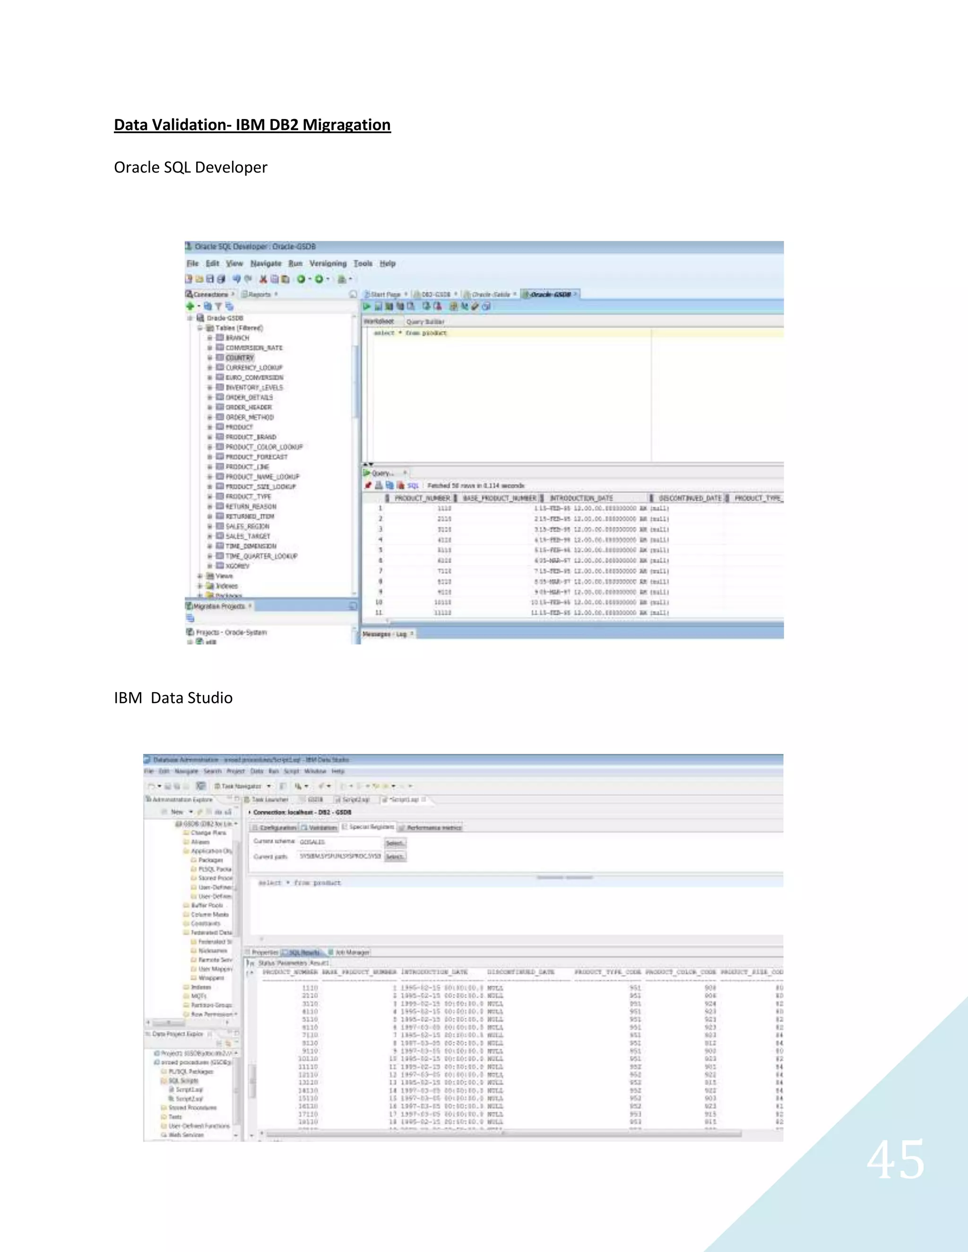Select the CURRENCY_LOOKUP table in tree
Viewport: 968px width, 1252px height.
pos(254,368)
